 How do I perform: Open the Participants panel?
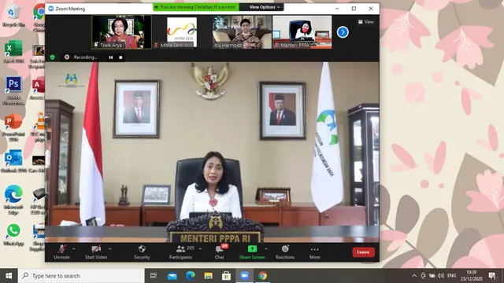180,252
